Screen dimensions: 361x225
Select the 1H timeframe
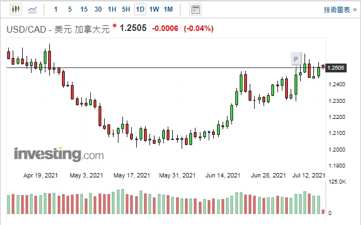pyautogui.click(x=112, y=9)
